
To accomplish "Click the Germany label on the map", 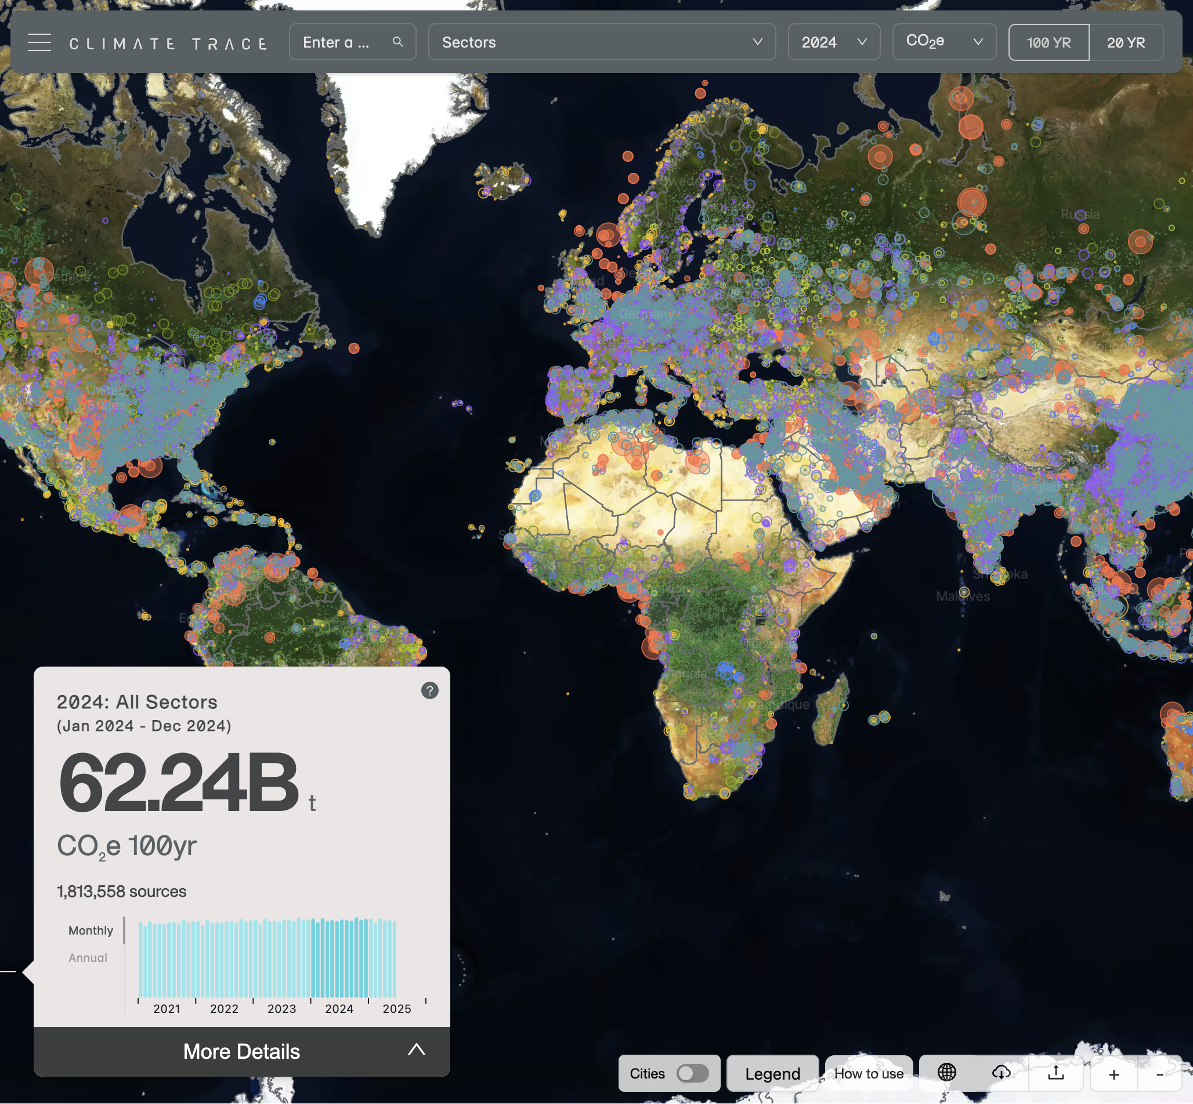I will pos(646,314).
